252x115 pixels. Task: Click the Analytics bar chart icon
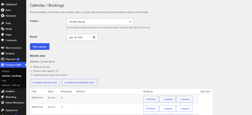pos(2,91)
